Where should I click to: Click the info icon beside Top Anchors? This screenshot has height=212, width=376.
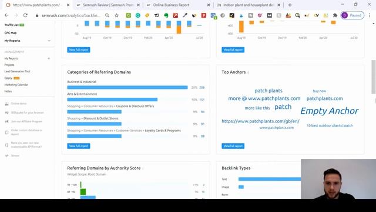pos(248,72)
